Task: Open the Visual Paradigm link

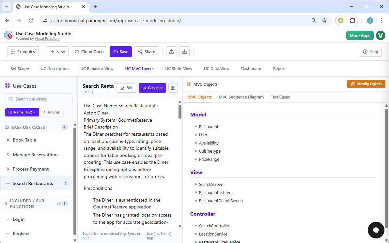Action: [47, 38]
